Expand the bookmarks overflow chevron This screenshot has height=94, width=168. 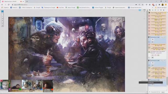point(153,8)
